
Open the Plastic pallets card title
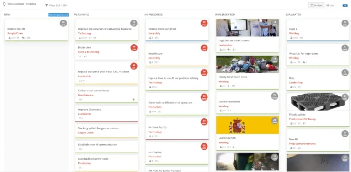297,115
